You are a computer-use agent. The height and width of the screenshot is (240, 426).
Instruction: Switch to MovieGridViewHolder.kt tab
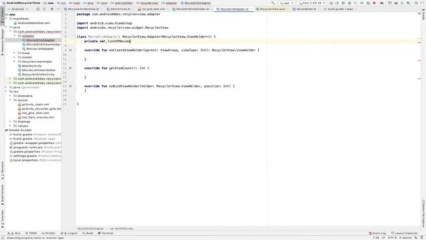click(x=192, y=9)
